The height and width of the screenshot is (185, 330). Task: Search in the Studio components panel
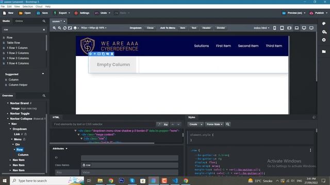[x=44, y=21]
